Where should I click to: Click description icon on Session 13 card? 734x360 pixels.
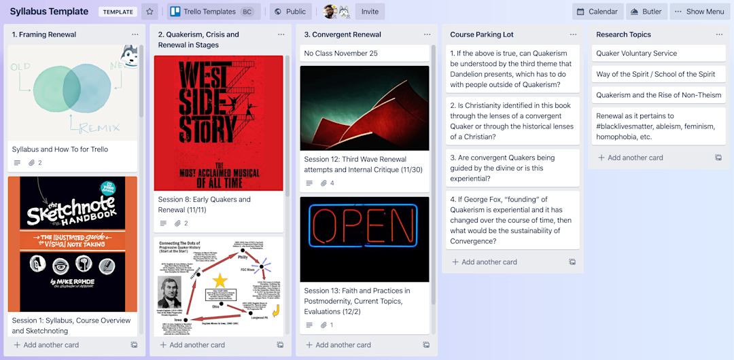pos(309,325)
